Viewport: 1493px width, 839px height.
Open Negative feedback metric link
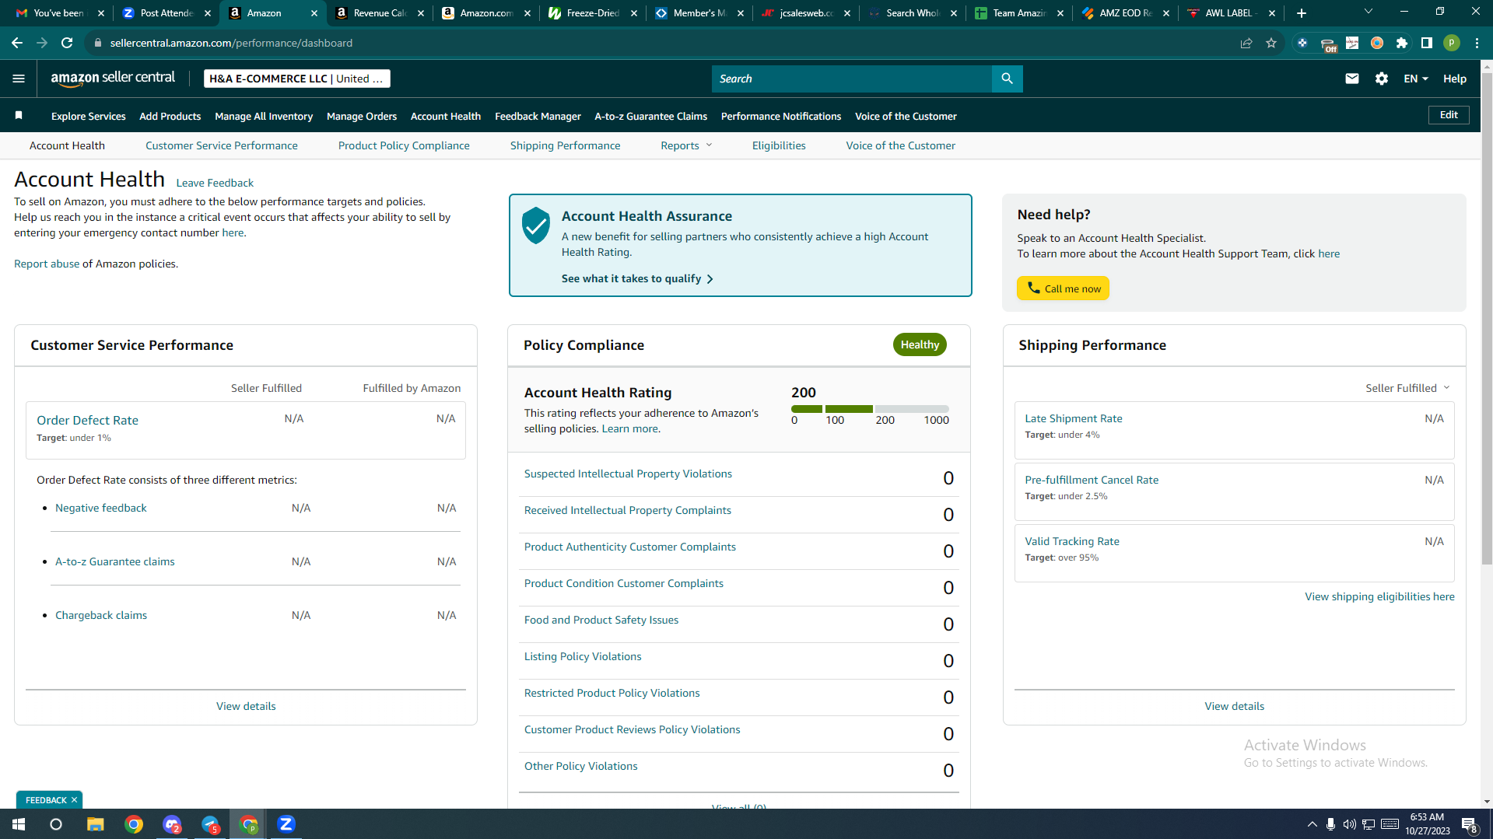(x=100, y=508)
